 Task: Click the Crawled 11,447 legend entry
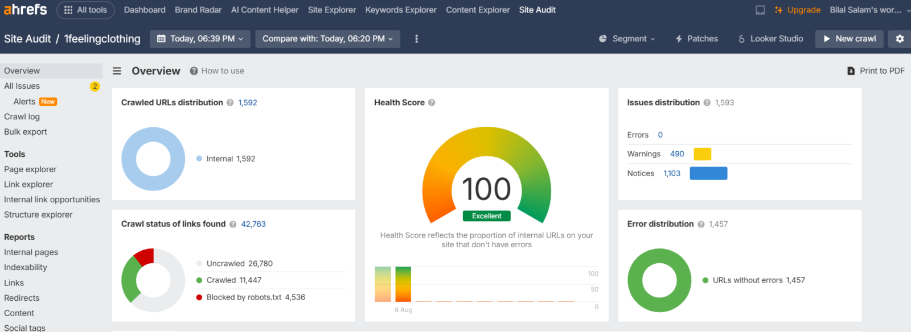pyautogui.click(x=229, y=280)
